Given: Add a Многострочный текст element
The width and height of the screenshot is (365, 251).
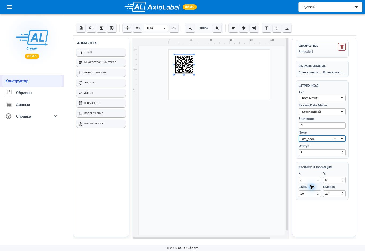Looking at the screenshot, I should click(x=101, y=62).
